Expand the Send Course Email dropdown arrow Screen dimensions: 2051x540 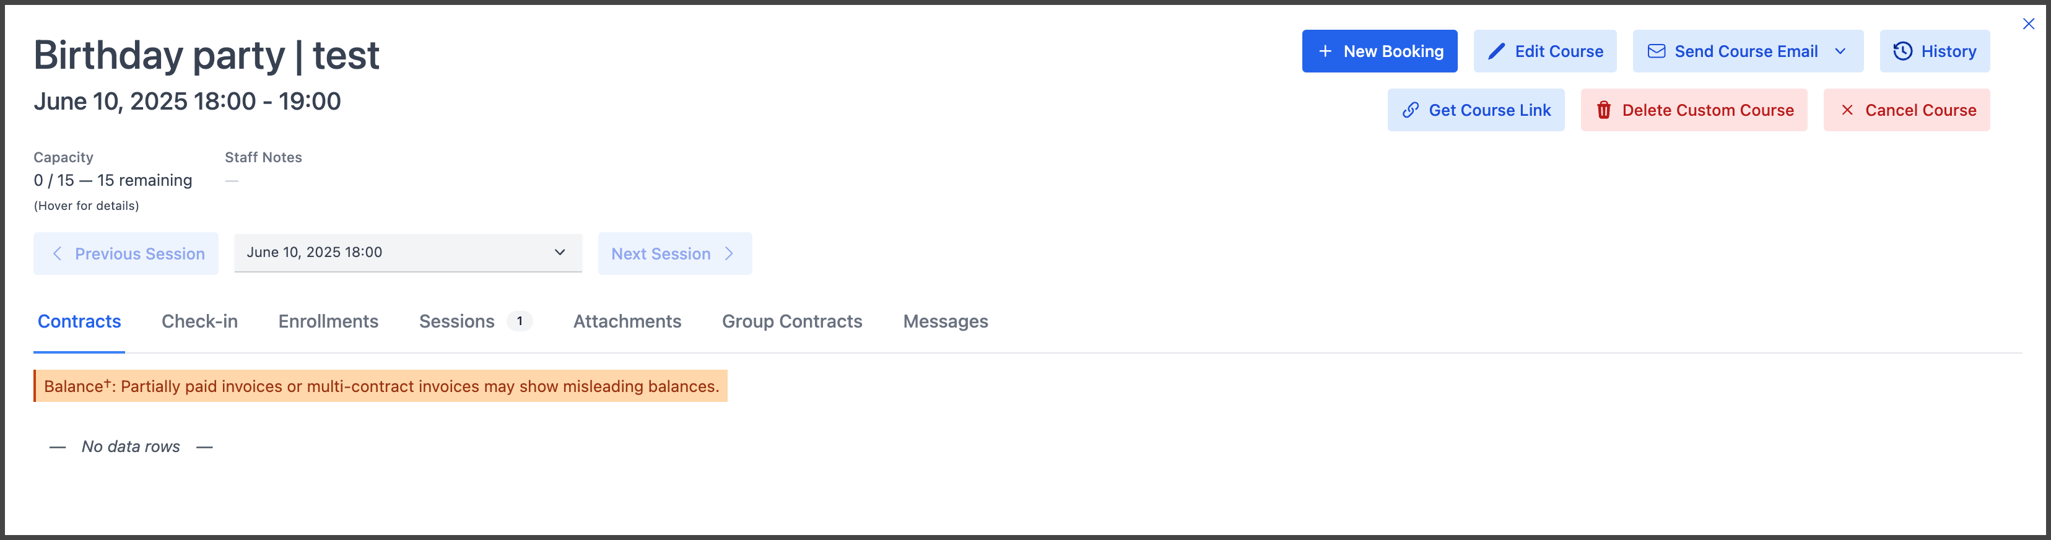coord(1840,51)
